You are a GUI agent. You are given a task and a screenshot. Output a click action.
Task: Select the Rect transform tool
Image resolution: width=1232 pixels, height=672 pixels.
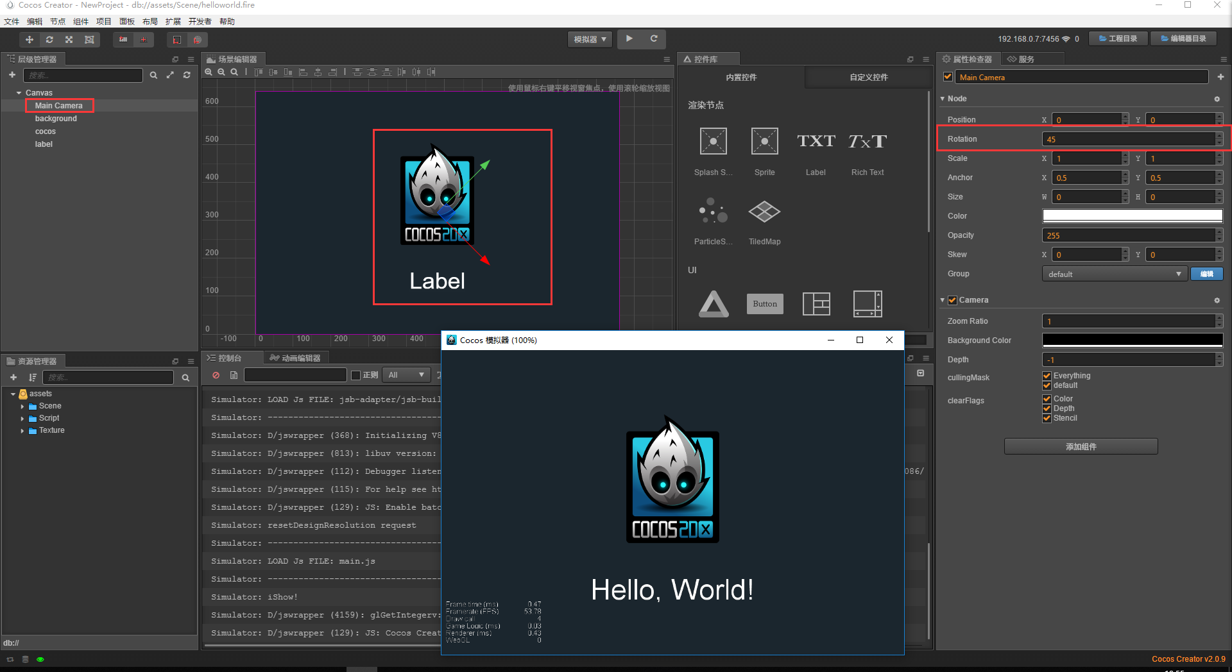tap(89, 40)
